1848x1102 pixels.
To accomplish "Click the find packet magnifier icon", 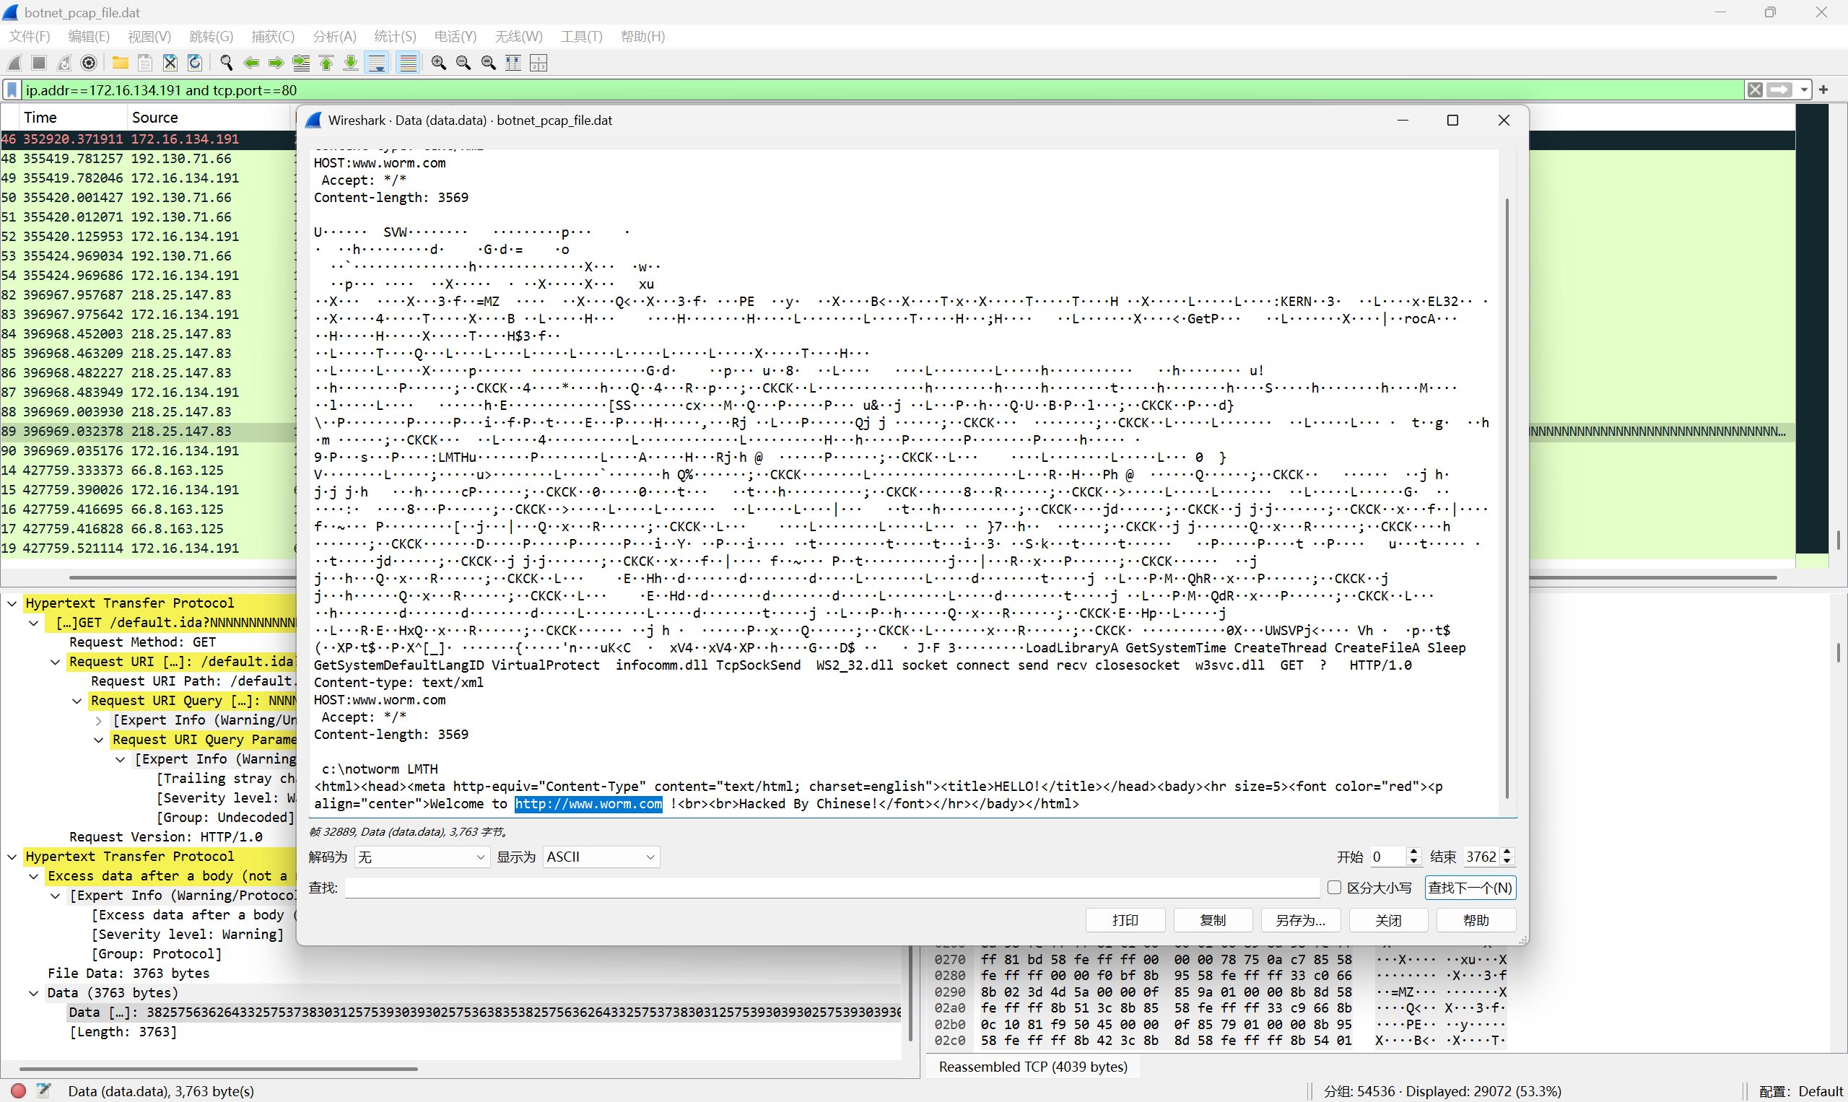I will (x=227, y=63).
